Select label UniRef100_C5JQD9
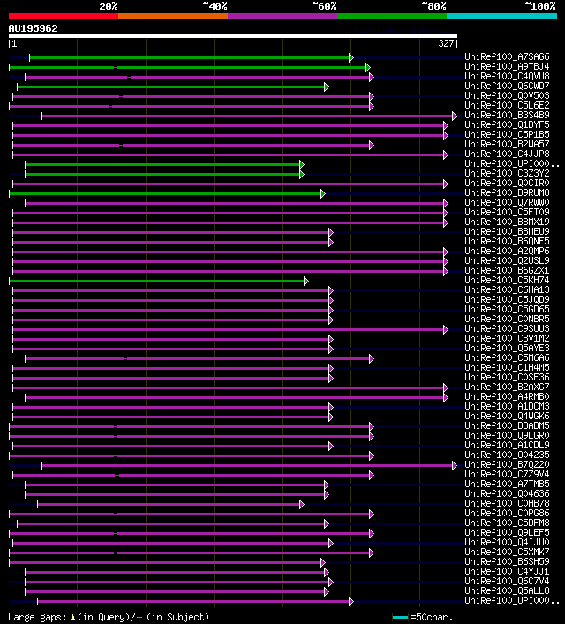565x624 pixels. pos(507,300)
